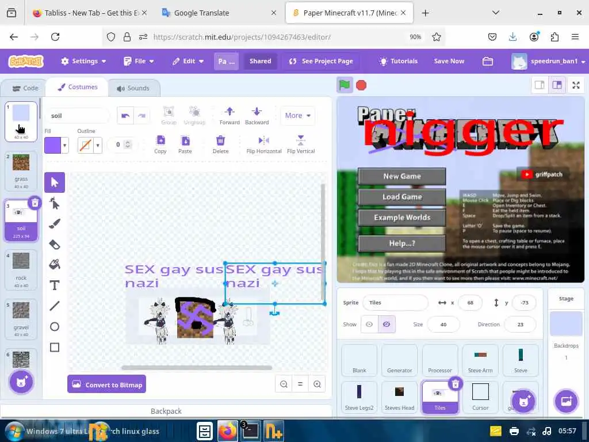Click Example Worlds on the stage
Screen dimensions: 589x442
click(x=402, y=218)
